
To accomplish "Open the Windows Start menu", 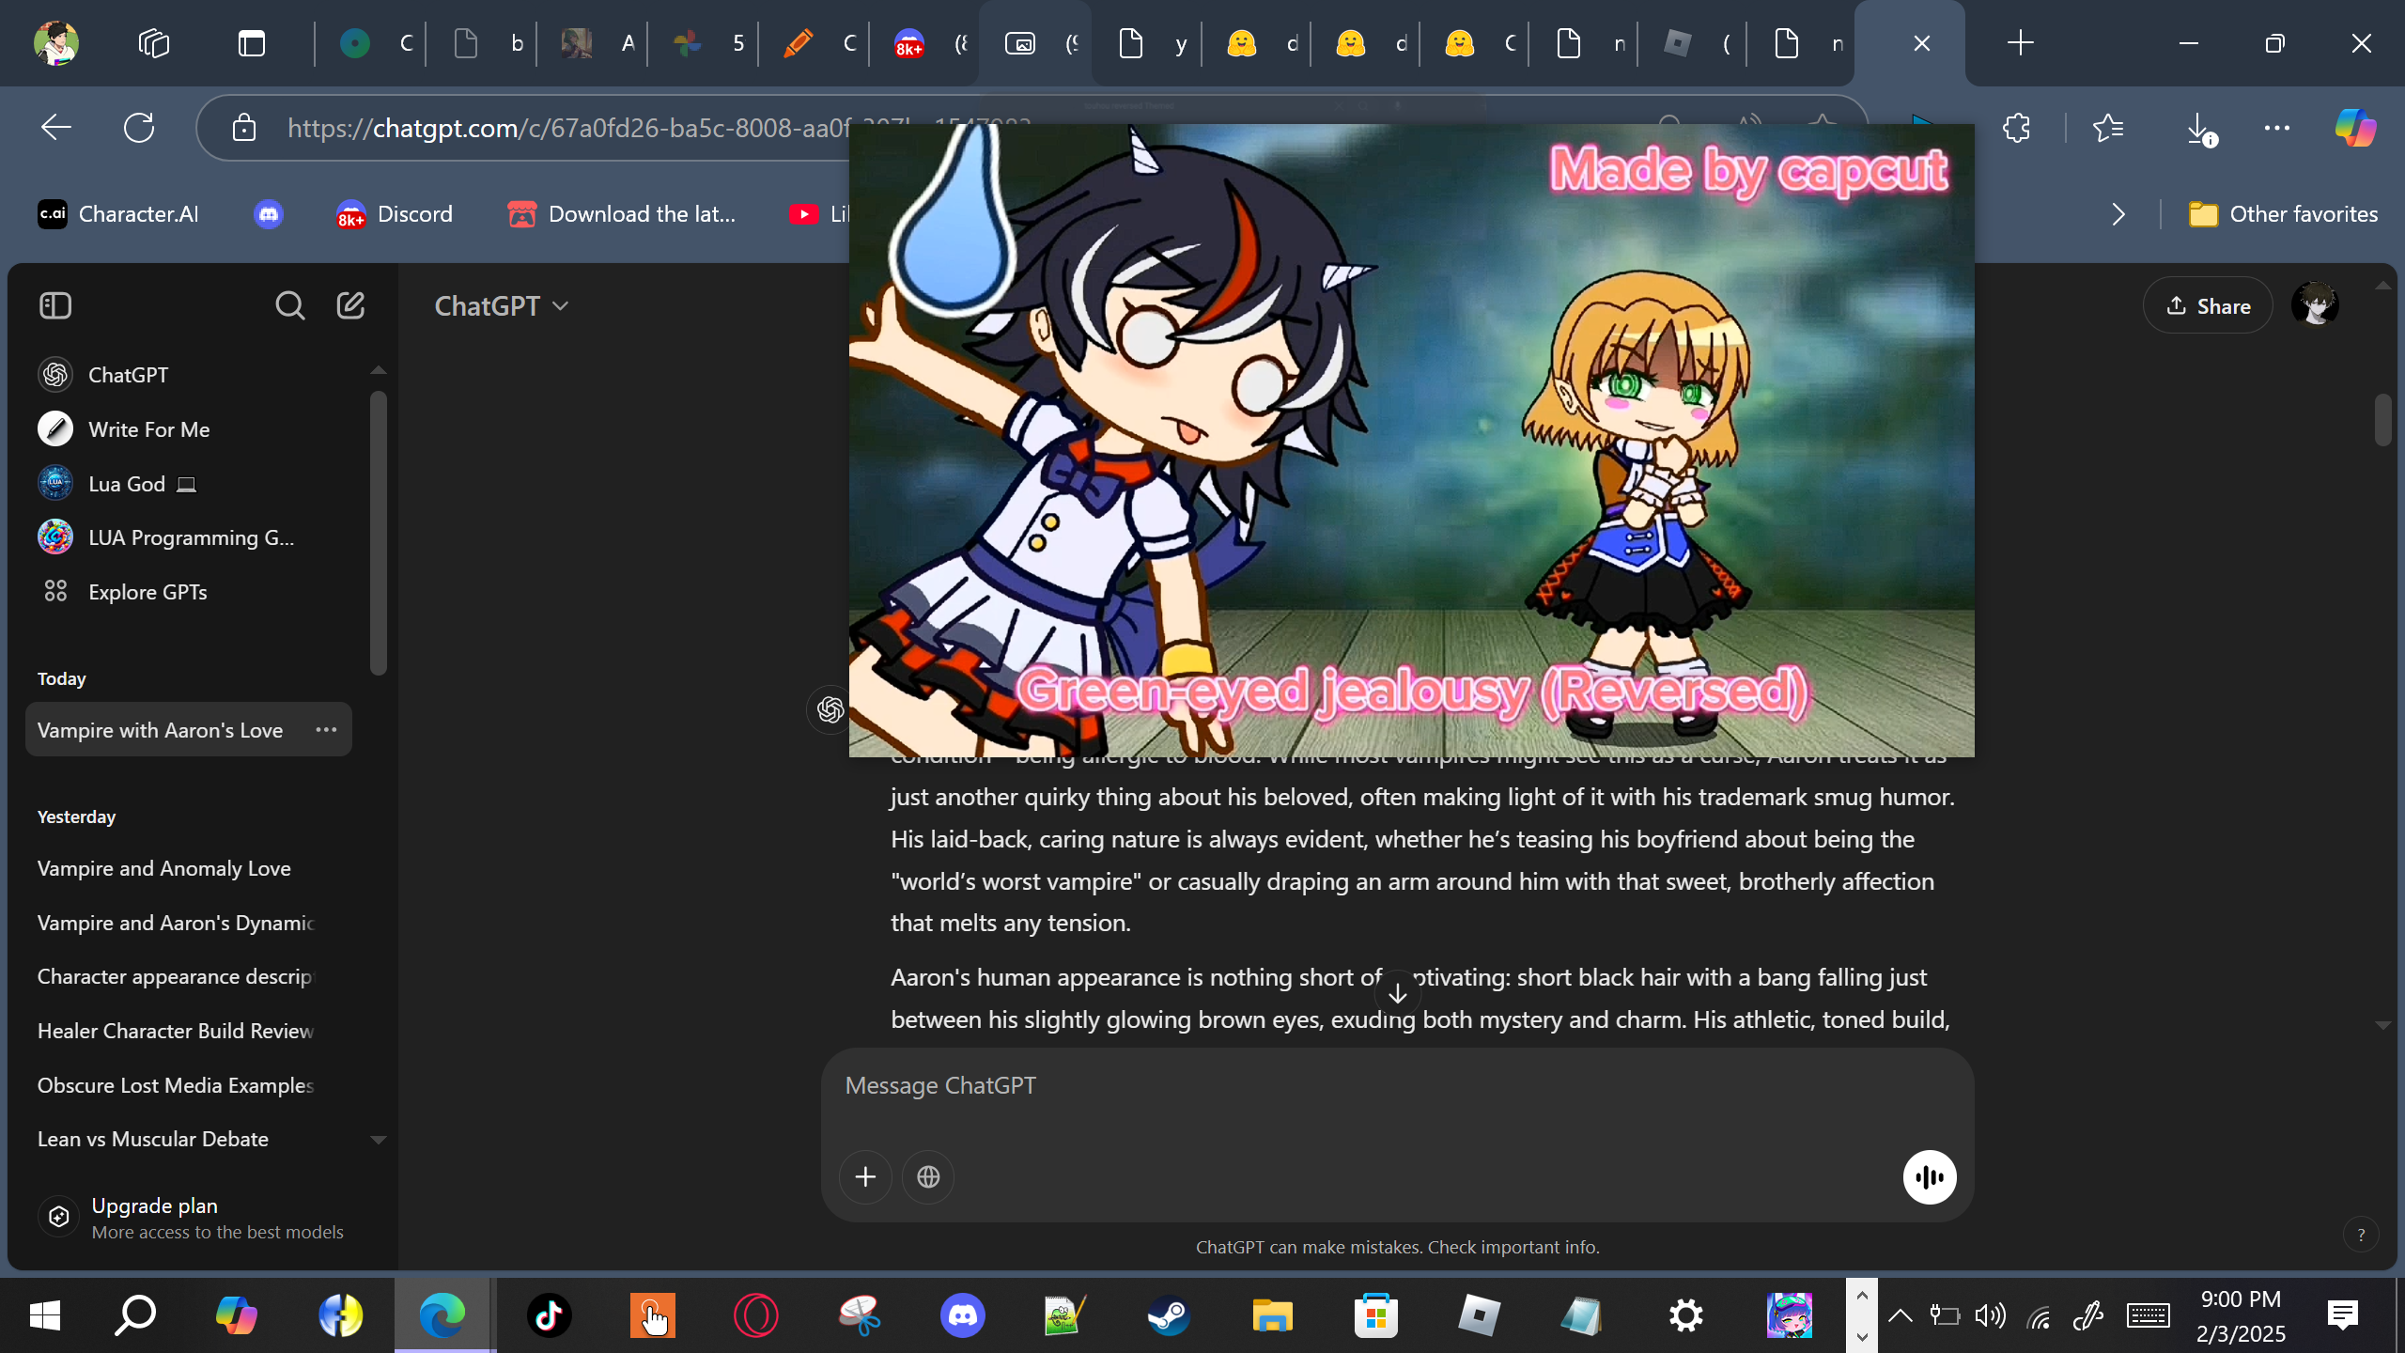I will (45, 1315).
